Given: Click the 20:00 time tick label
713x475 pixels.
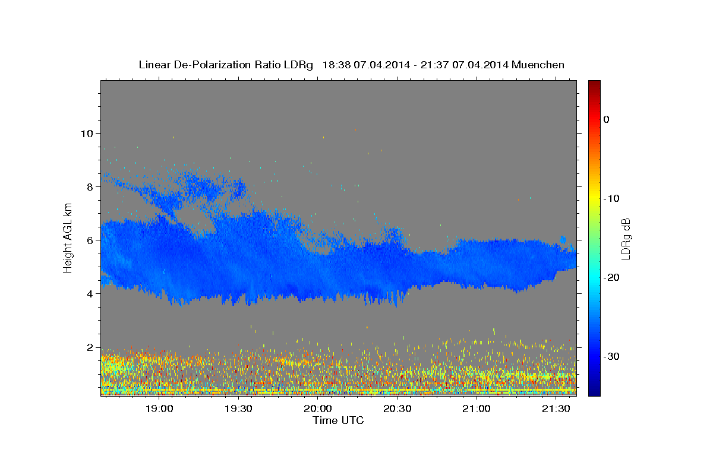Looking at the screenshot, I should tap(318, 409).
